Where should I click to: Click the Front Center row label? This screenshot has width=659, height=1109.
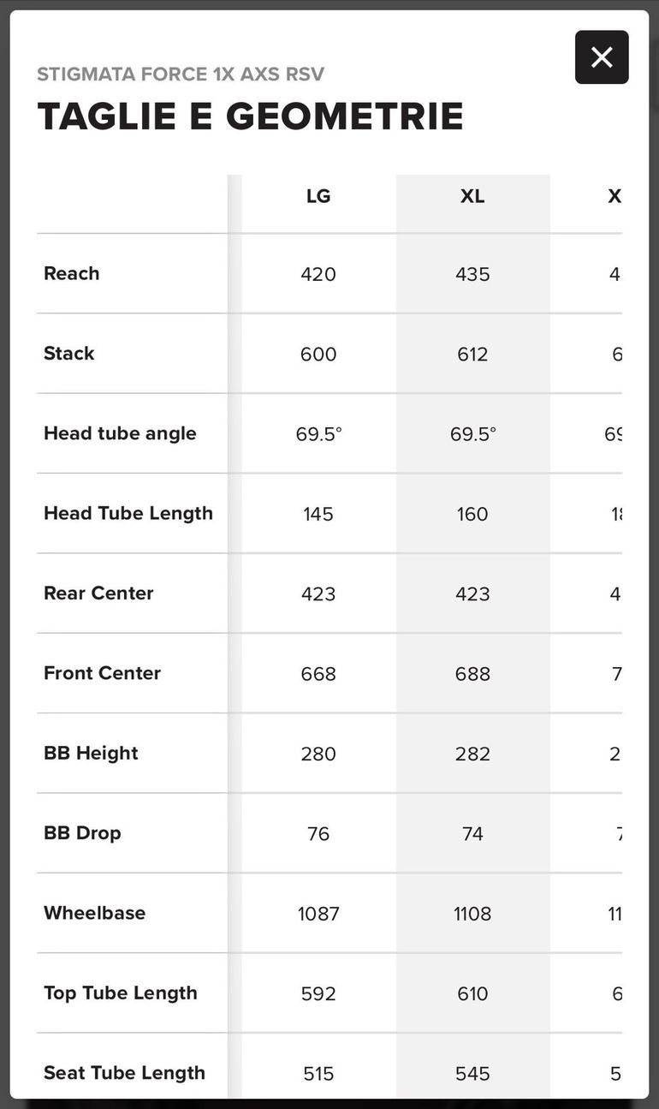(x=102, y=673)
